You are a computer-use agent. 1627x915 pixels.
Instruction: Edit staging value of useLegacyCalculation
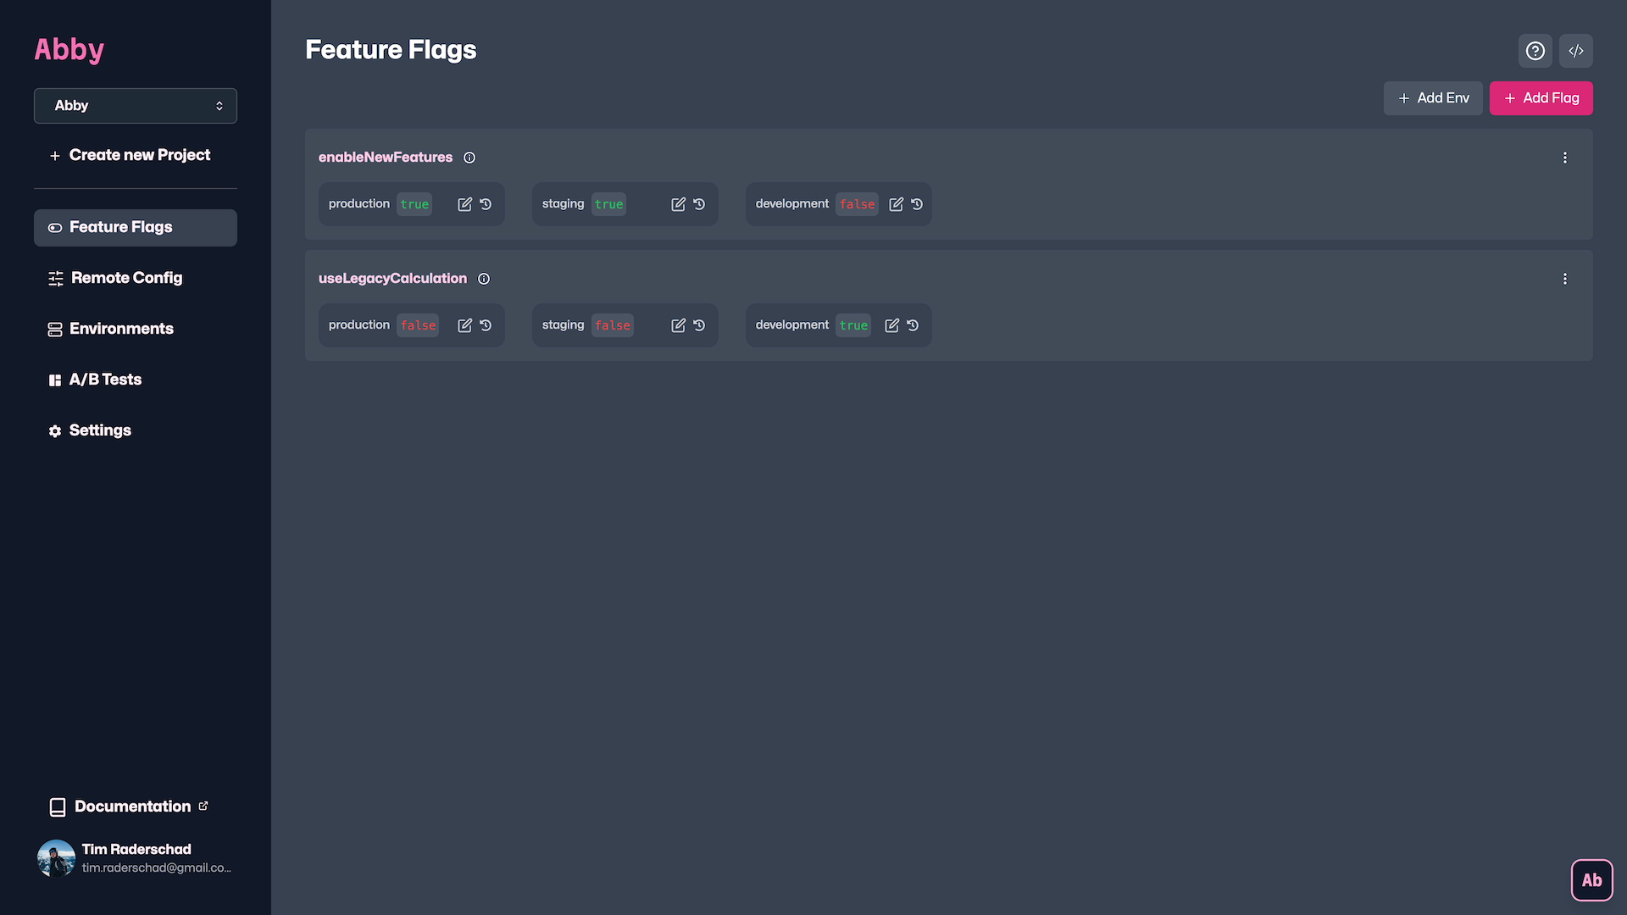tap(678, 325)
